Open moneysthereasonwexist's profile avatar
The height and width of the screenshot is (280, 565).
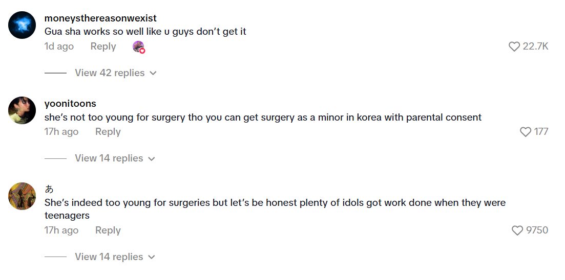23,25
